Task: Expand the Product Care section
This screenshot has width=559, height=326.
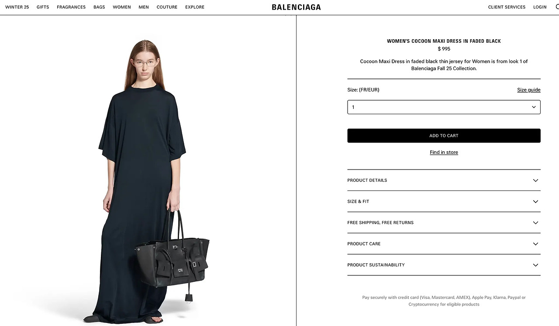Action: (444, 244)
